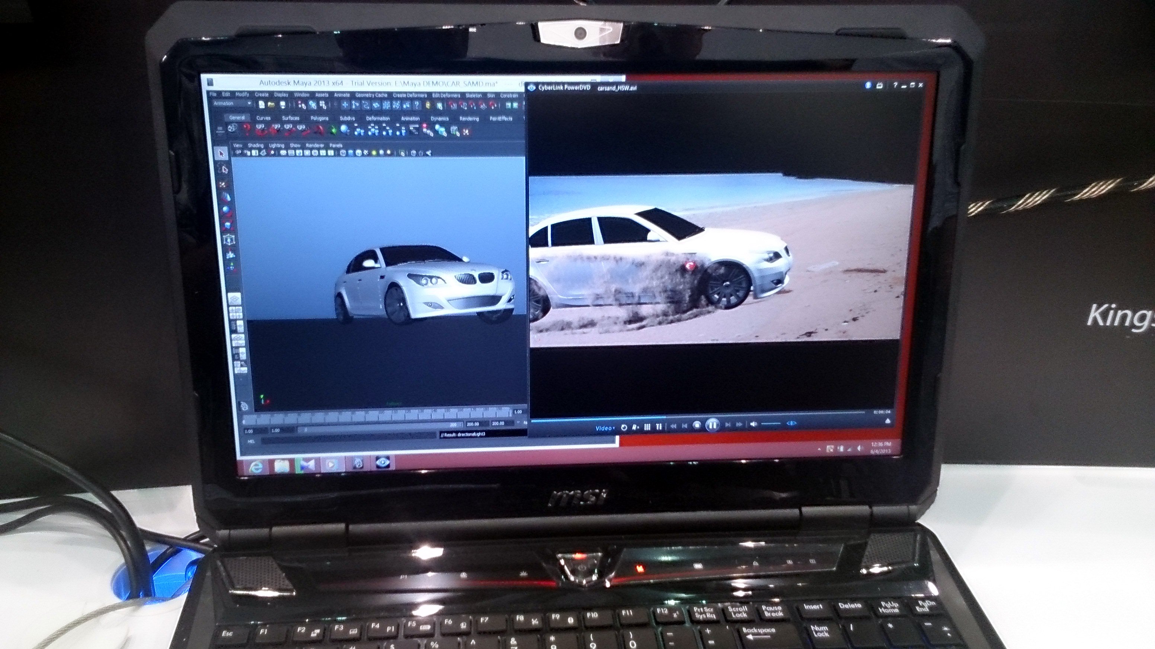Screen dimensions: 1155x649
Task: Click the Save Scene icon in the status line
Action: click(282, 105)
